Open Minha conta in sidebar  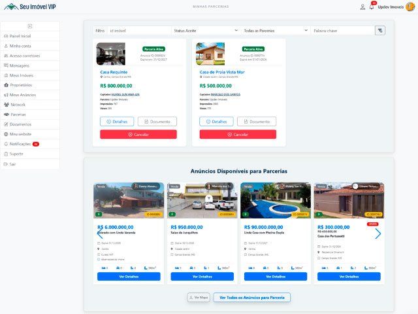(x=30, y=46)
